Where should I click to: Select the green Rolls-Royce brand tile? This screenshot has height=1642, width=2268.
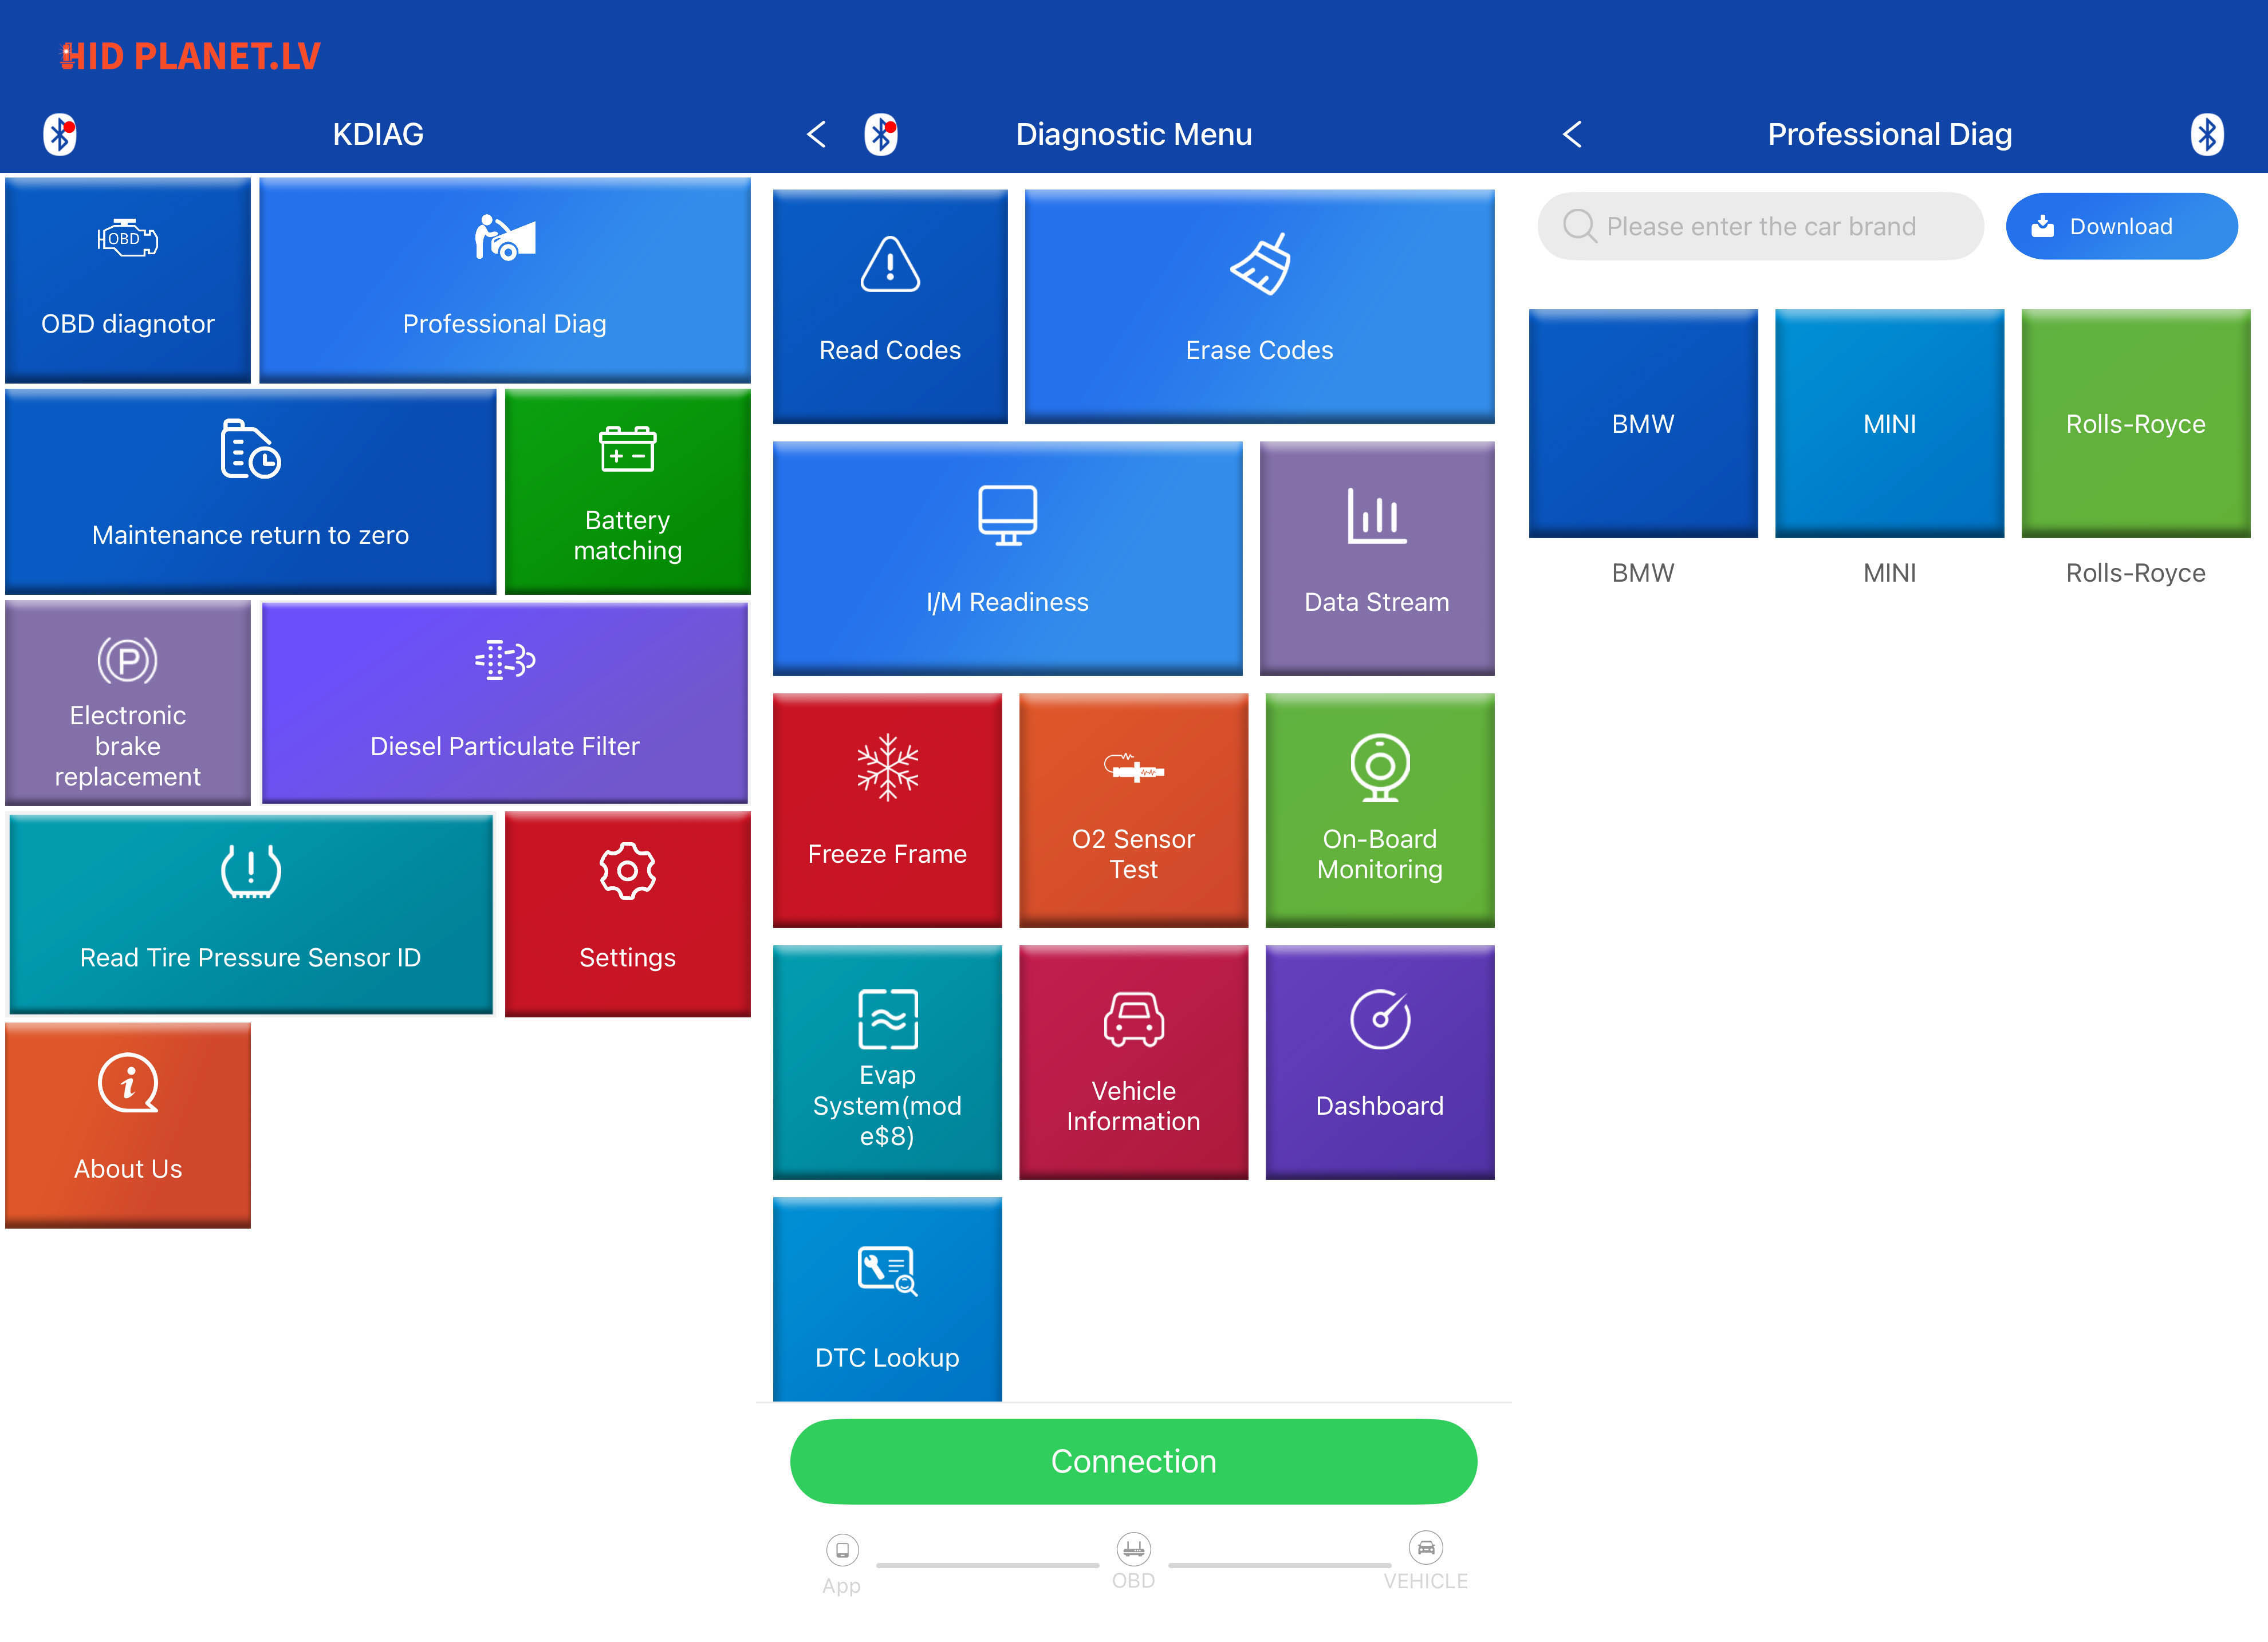(2135, 423)
